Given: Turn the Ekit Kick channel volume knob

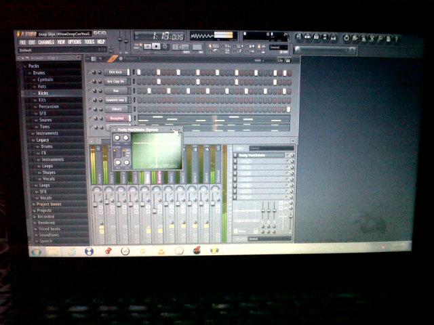Looking at the screenshot, I should click(100, 72).
